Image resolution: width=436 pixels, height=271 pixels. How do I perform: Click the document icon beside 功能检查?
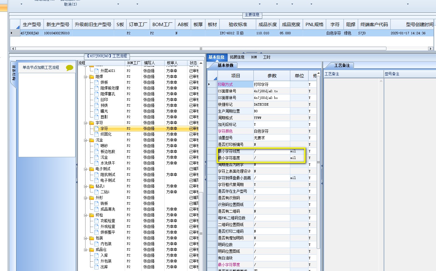[x=96, y=221]
